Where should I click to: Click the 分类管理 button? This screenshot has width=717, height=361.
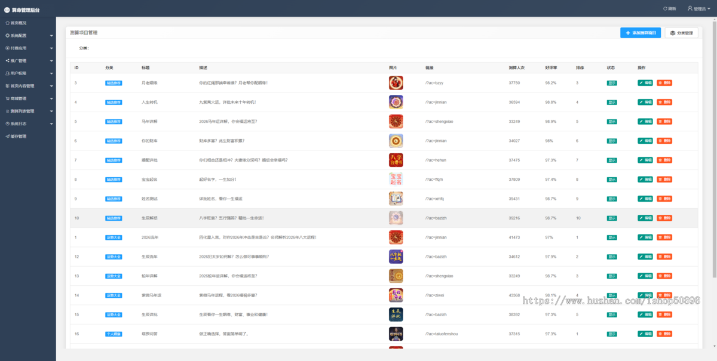click(681, 33)
